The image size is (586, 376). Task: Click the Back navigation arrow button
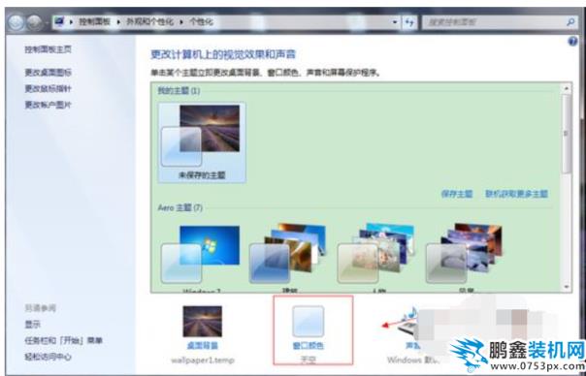click(x=16, y=23)
